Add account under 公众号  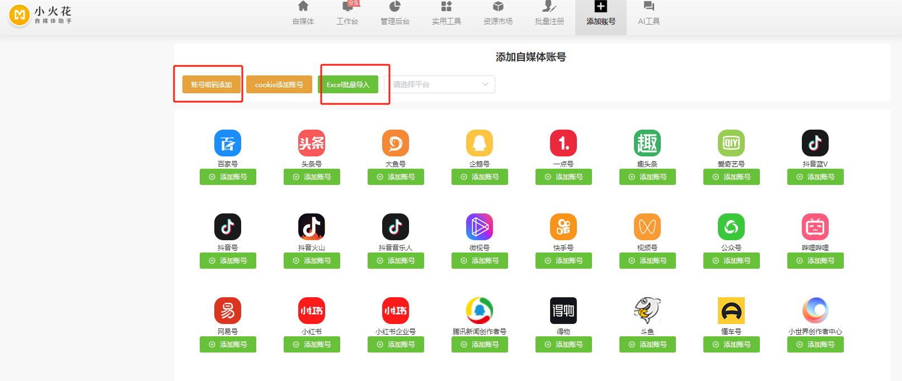pyautogui.click(x=731, y=260)
